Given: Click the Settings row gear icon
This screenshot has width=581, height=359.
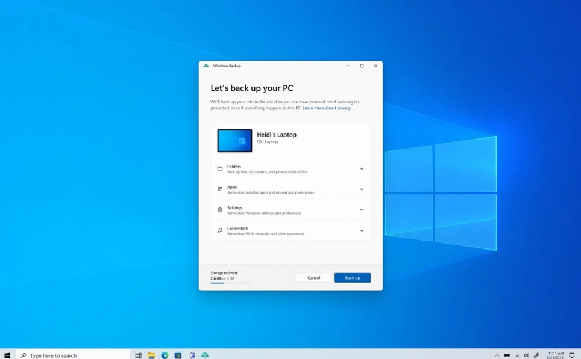Looking at the screenshot, I should click(220, 210).
